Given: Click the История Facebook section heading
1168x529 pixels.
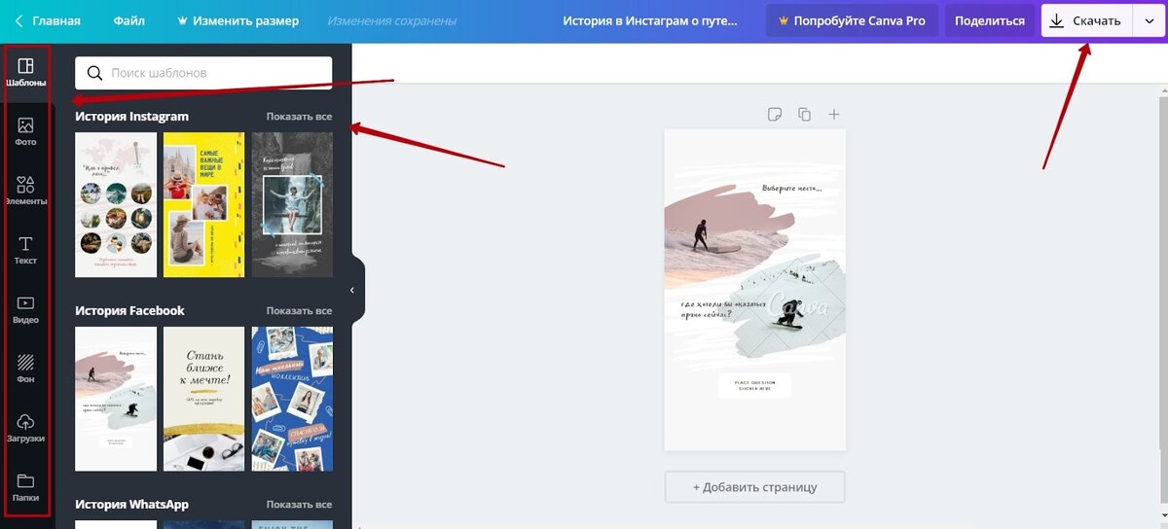Looking at the screenshot, I should (129, 311).
